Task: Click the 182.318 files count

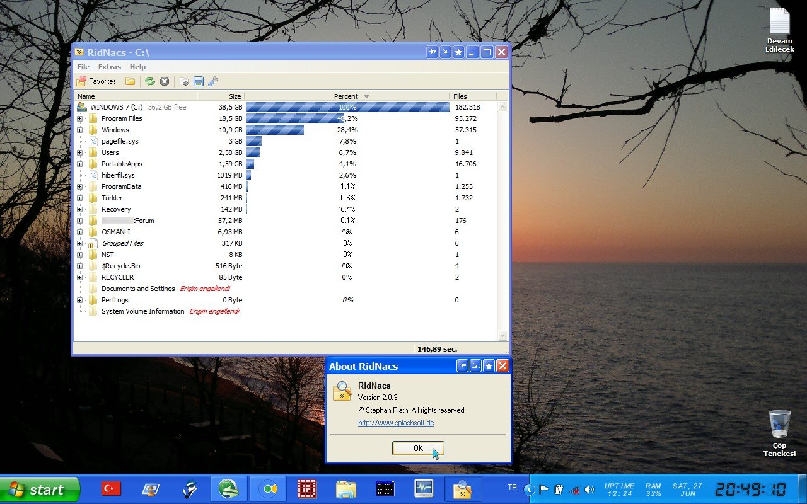Action: 467,107
